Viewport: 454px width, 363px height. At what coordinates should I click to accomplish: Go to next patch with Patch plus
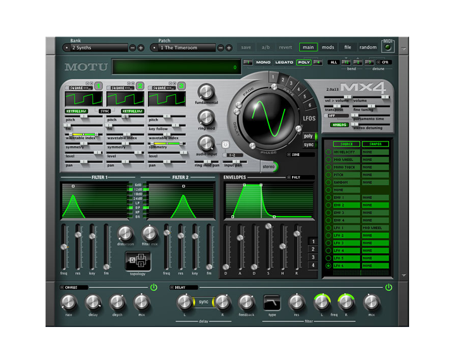click(x=229, y=48)
